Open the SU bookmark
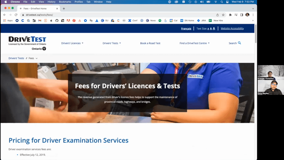284x160 pixels. (105, 21)
